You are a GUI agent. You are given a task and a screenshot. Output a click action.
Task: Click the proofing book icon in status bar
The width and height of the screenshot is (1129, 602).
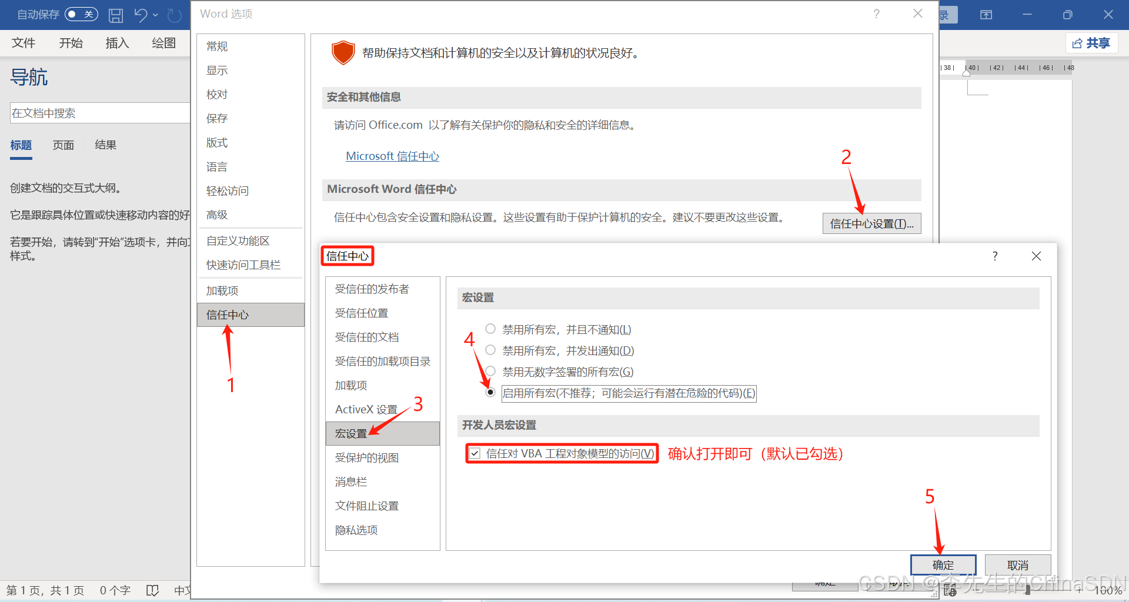[x=153, y=590]
